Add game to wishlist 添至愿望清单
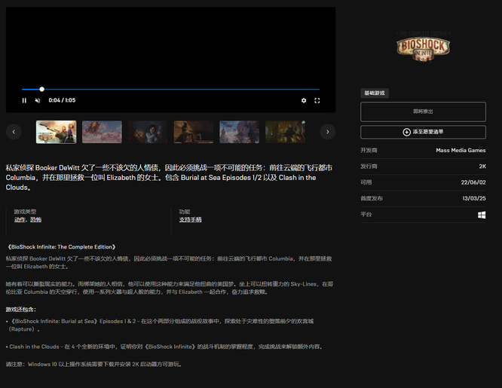This screenshot has height=388, width=502. (423, 132)
